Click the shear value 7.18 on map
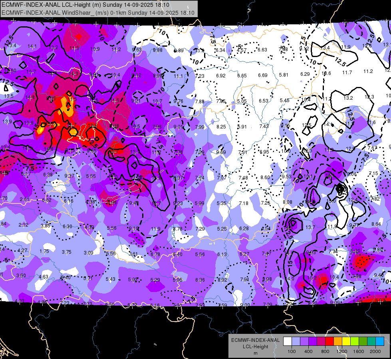Viewport: 391px width, 359px height. coord(244,203)
